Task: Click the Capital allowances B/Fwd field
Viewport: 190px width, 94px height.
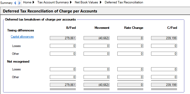Action: pos(63,38)
